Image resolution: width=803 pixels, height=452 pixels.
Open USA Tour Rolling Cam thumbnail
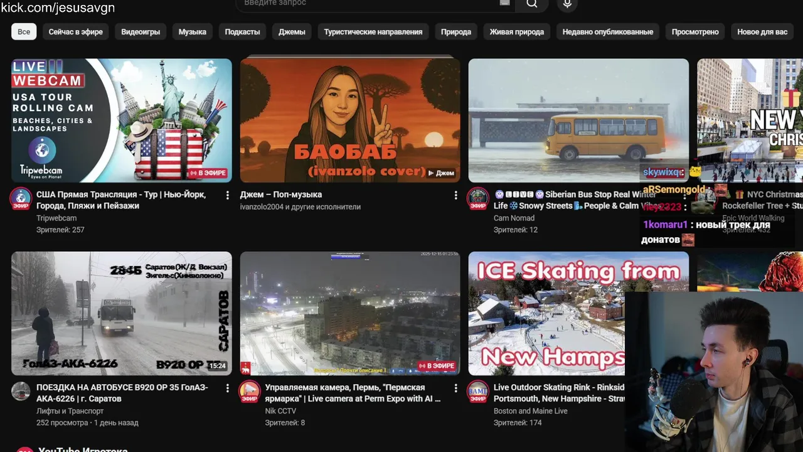(x=122, y=121)
